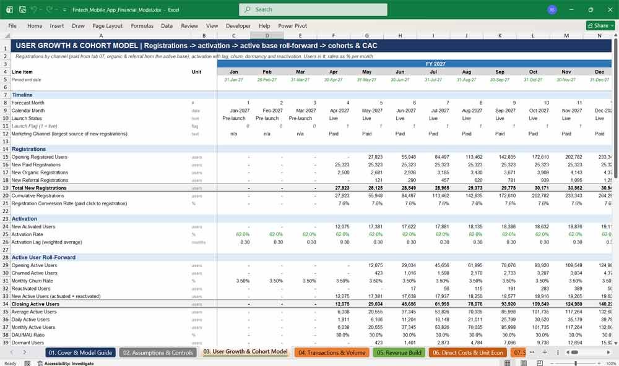The height and width of the screenshot is (366, 619).
Task: Click the Select All corner triangle
Action: [x=7, y=36]
